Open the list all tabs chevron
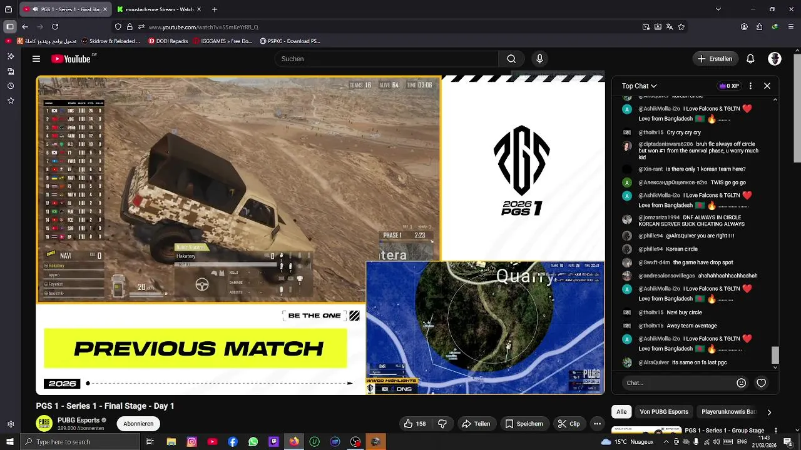The width and height of the screenshot is (801, 450). coord(718,9)
